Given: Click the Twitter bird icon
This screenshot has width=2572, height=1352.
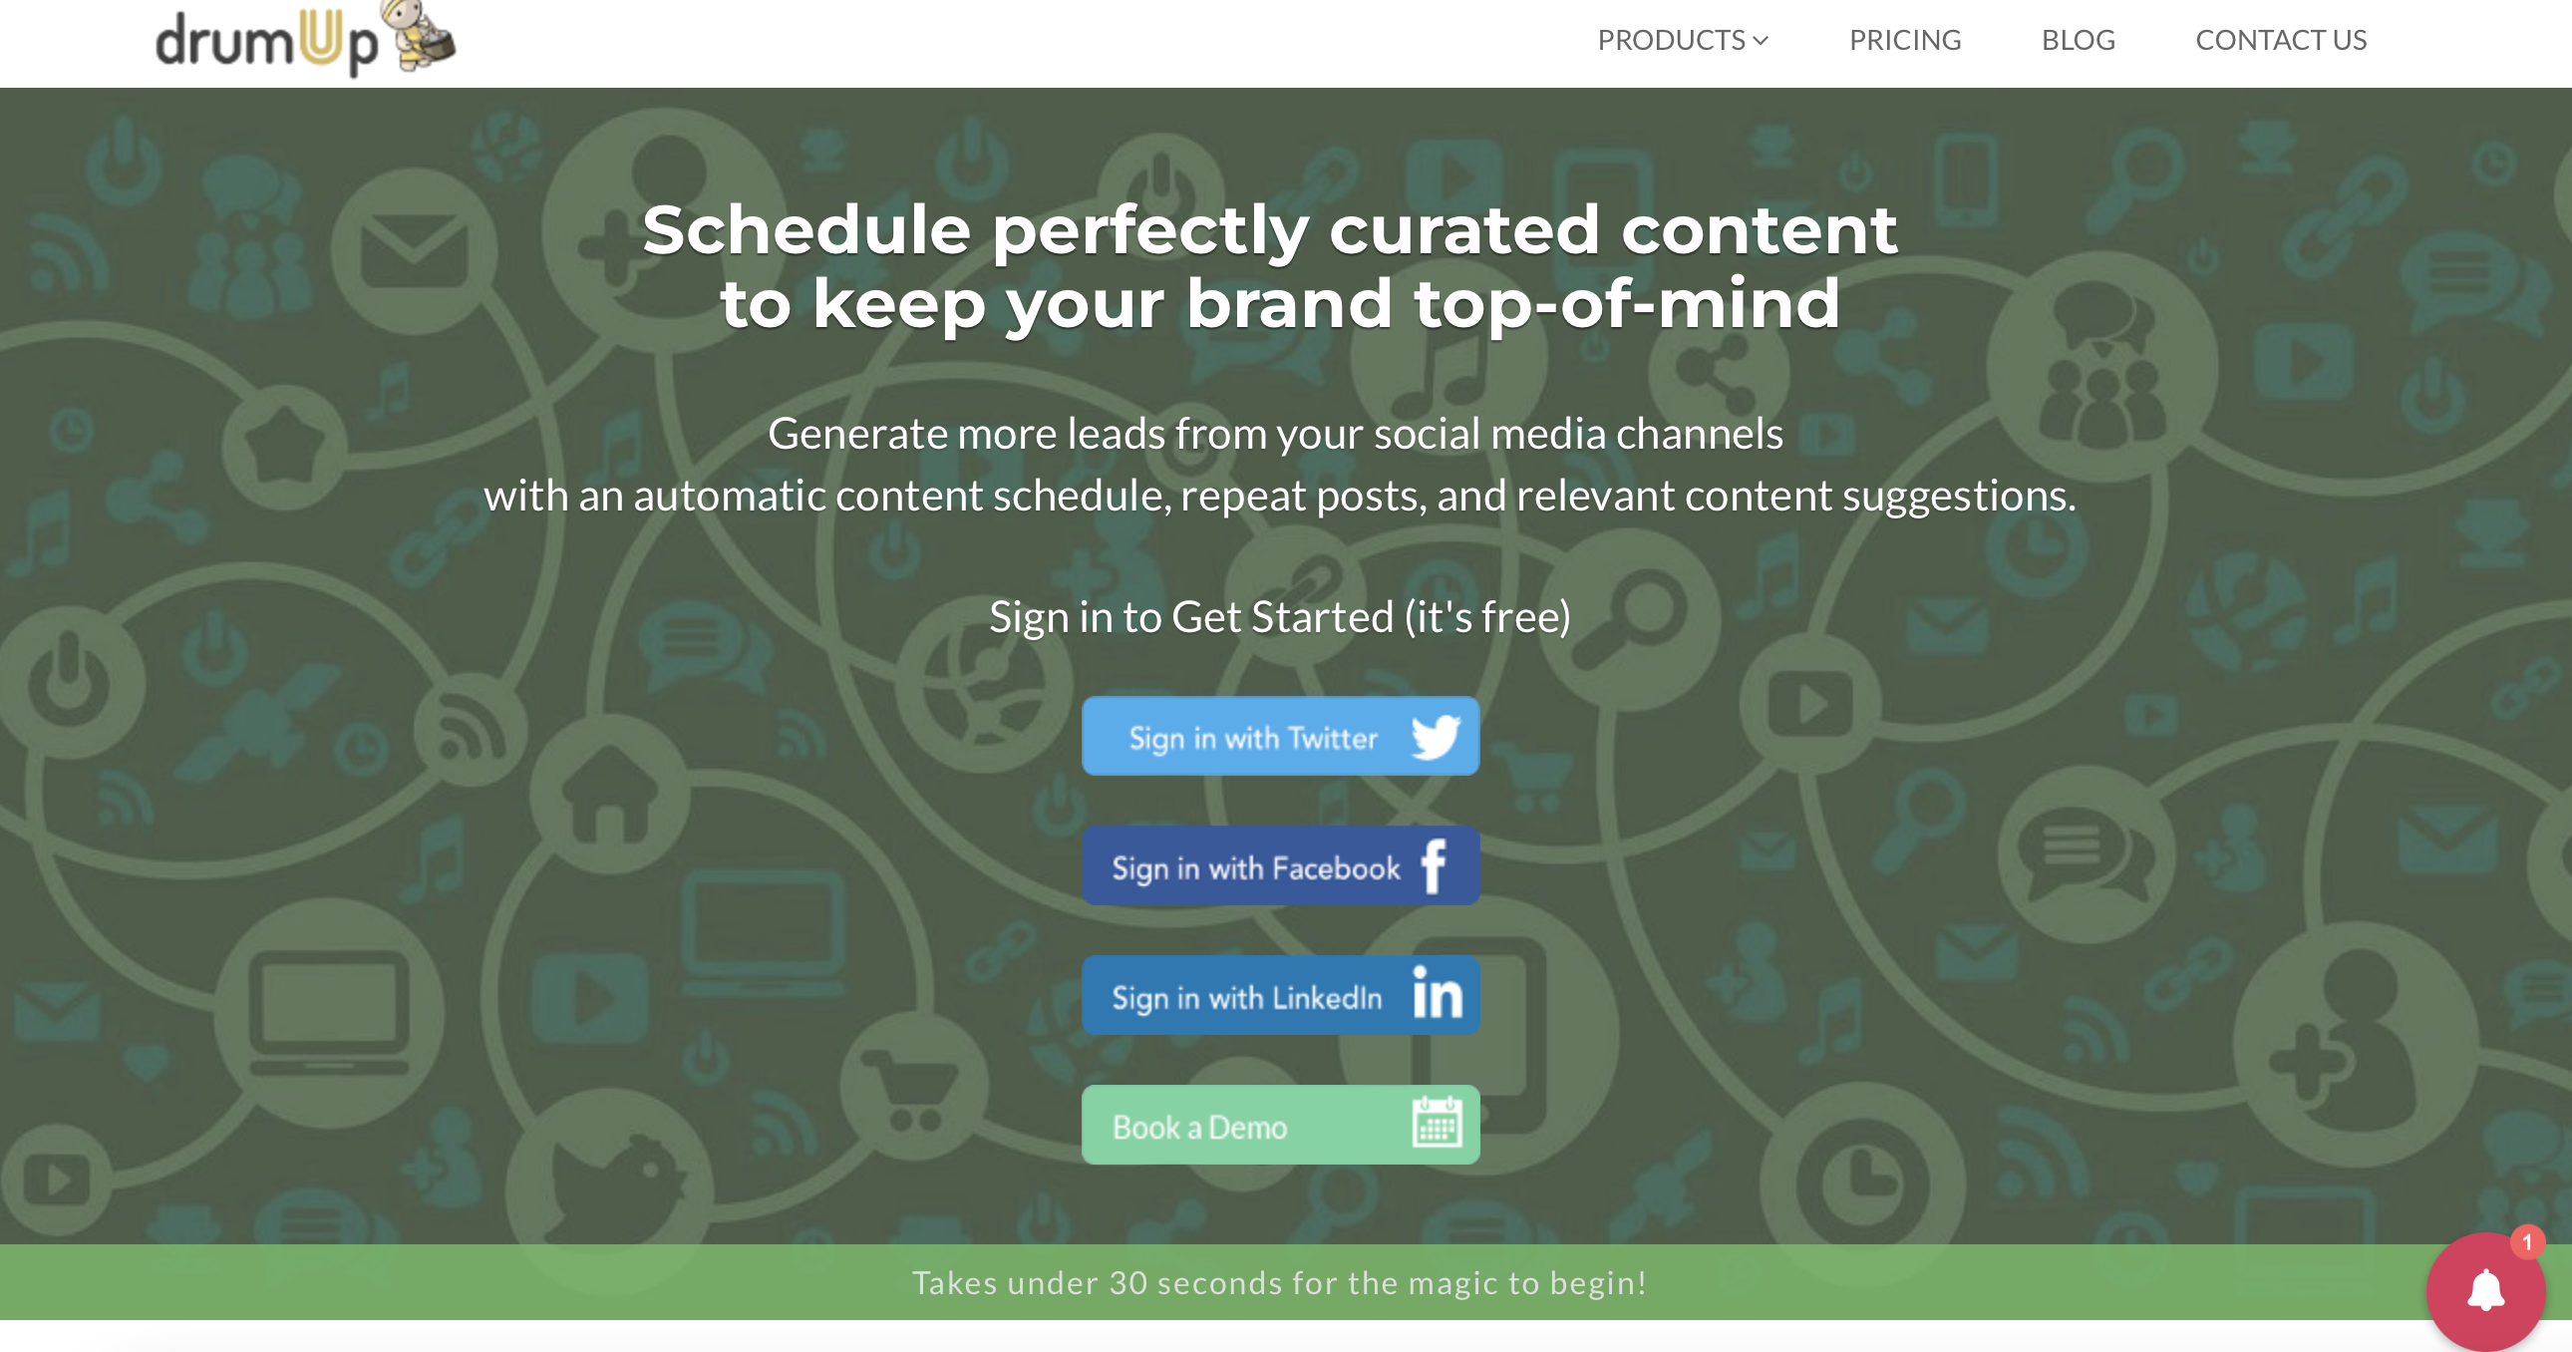Looking at the screenshot, I should tap(1434, 737).
